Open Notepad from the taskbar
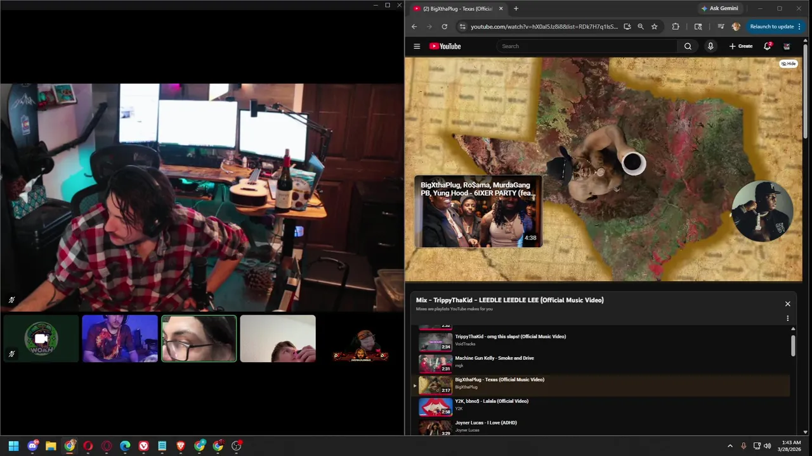The image size is (812, 456). pos(162,446)
